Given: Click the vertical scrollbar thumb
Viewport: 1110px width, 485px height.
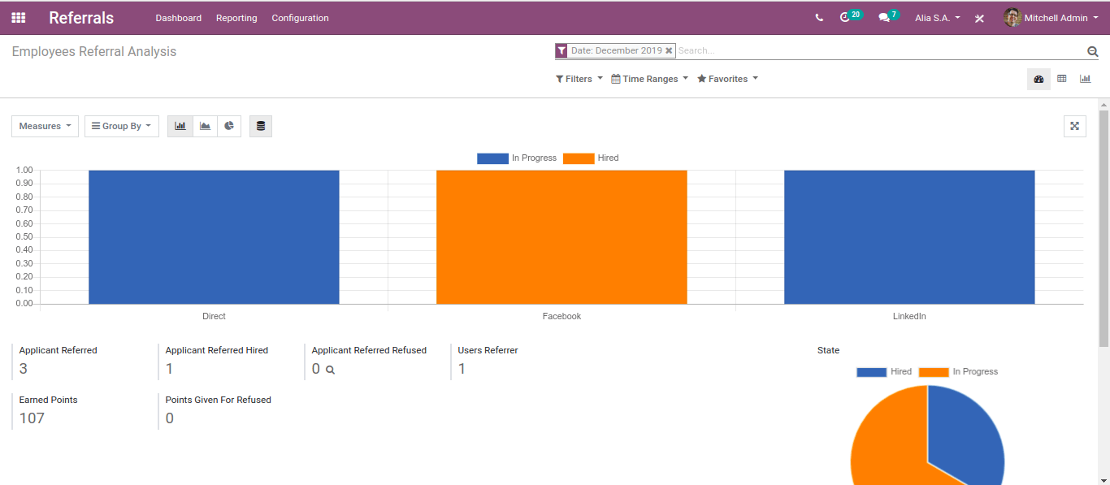Looking at the screenshot, I should (1103, 228).
